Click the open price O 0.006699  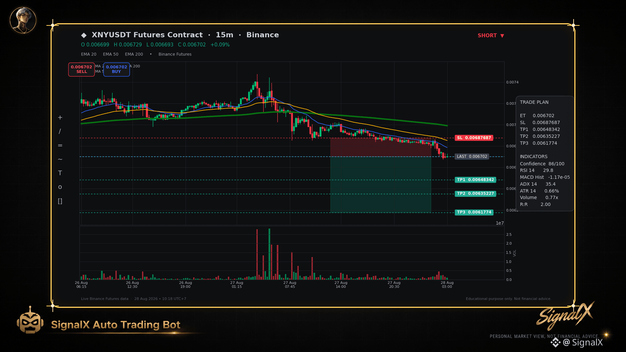(x=95, y=45)
